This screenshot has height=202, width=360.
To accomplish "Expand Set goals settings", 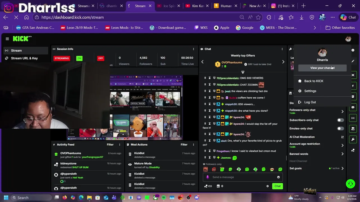I will pos(342,168).
